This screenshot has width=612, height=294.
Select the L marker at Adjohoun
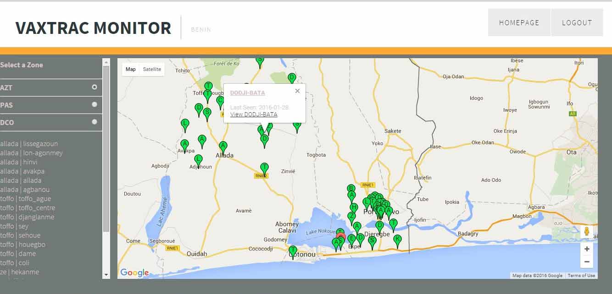tap(198, 161)
